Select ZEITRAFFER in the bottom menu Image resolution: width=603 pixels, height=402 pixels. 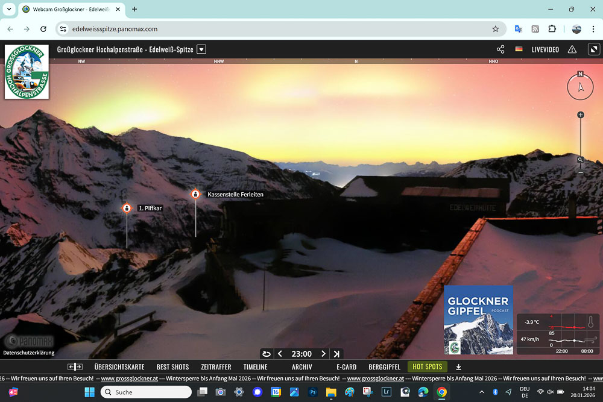216,366
